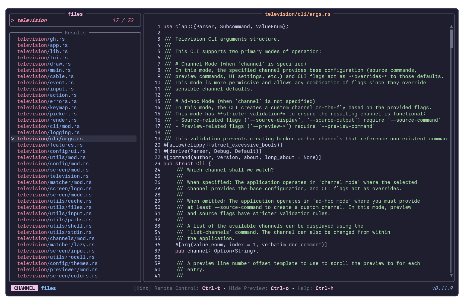Select television/screen/mode.rs result

(55, 195)
